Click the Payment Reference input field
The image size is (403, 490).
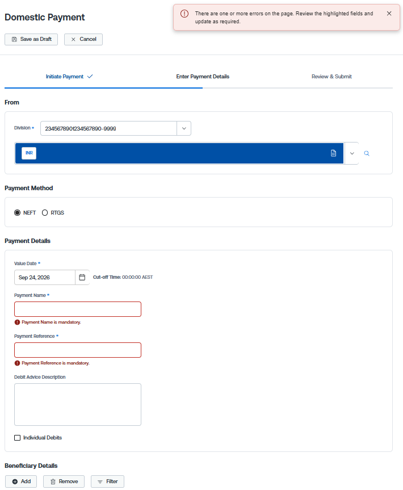pyautogui.click(x=78, y=350)
